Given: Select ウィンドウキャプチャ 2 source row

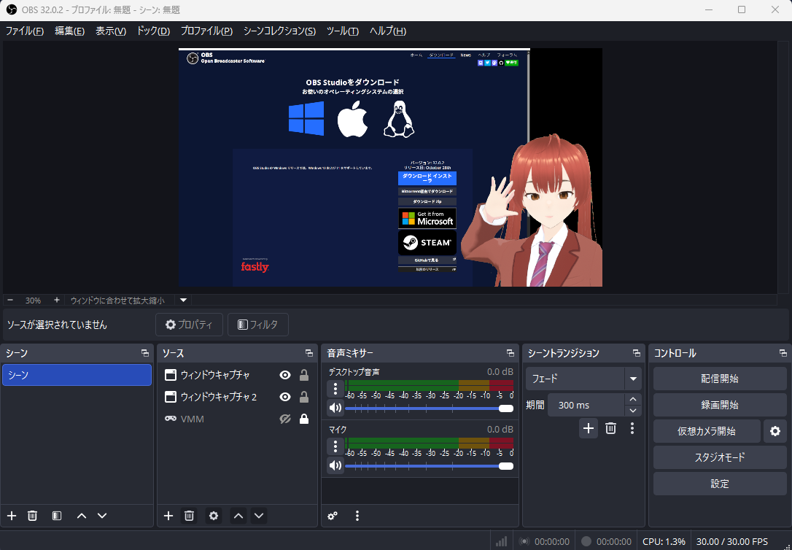Looking at the screenshot, I should [x=237, y=398].
